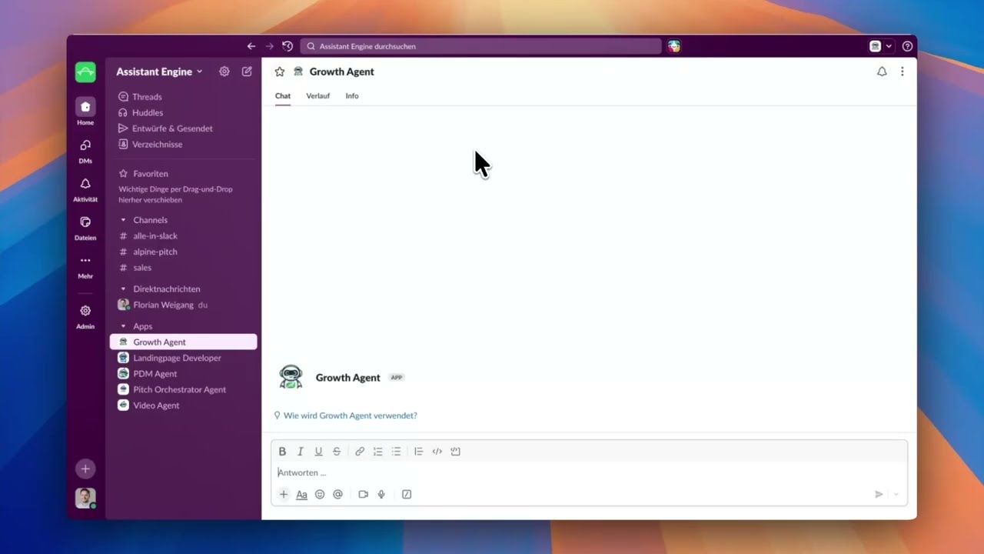Collapse the Channels section
The height and width of the screenshot is (554, 984).
click(123, 220)
